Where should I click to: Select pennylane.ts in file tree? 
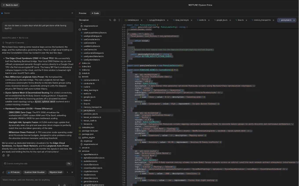coord(89,110)
